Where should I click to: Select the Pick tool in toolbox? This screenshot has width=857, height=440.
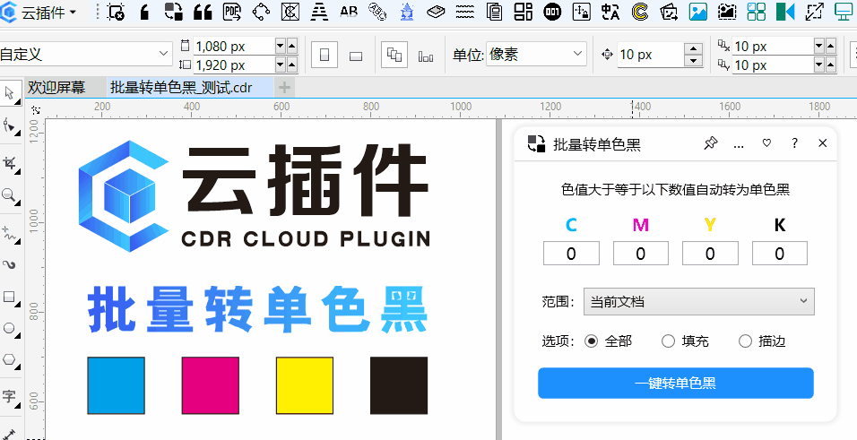pyautogui.click(x=9, y=93)
